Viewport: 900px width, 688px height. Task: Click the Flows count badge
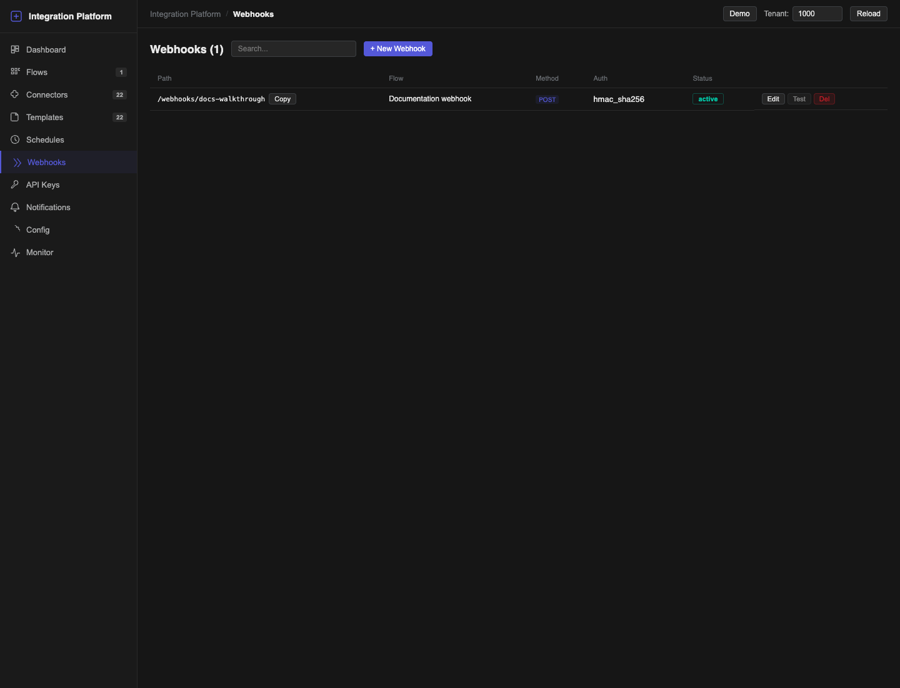[x=121, y=72]
